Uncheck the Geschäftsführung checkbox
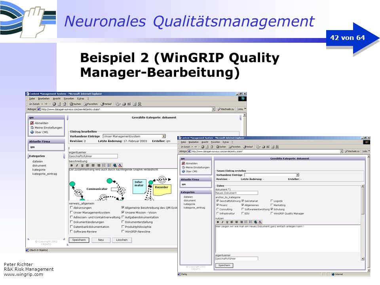 click(218, 201)
